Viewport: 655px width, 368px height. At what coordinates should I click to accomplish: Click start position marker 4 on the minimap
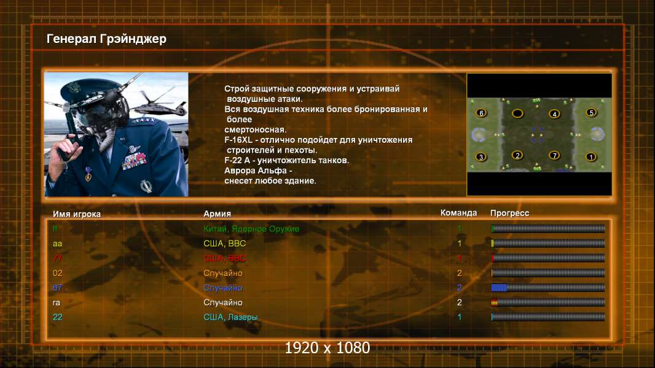pos(554,114)
